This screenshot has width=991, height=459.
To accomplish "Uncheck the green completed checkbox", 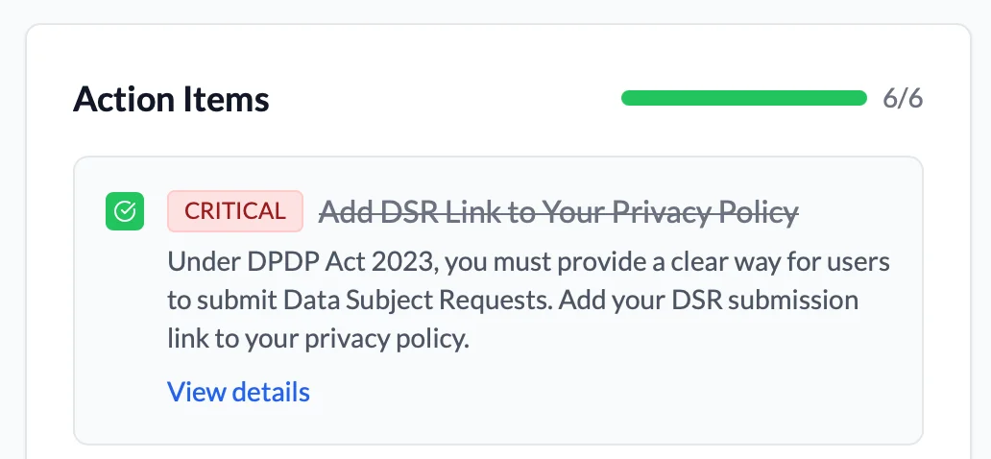I will 125,212.
